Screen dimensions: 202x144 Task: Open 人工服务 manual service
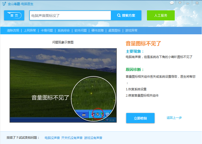[x=161, y=15]
